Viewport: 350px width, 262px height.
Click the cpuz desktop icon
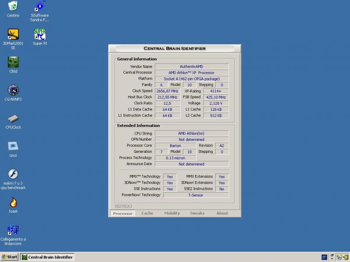13,149
